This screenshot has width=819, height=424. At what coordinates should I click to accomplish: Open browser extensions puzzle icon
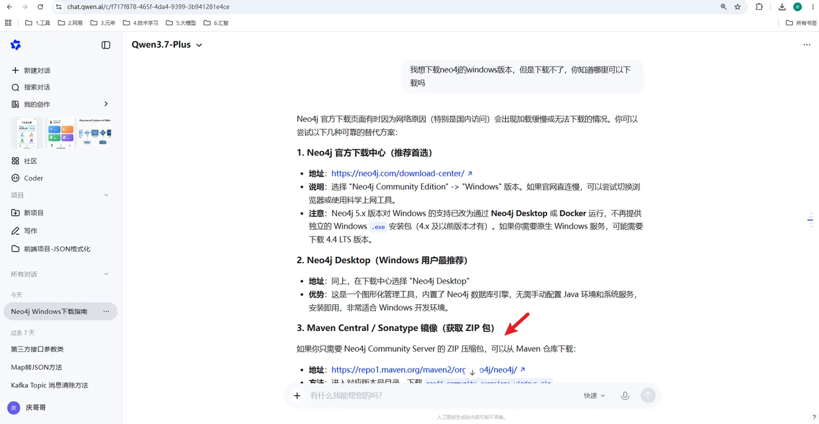pos(759,7)
